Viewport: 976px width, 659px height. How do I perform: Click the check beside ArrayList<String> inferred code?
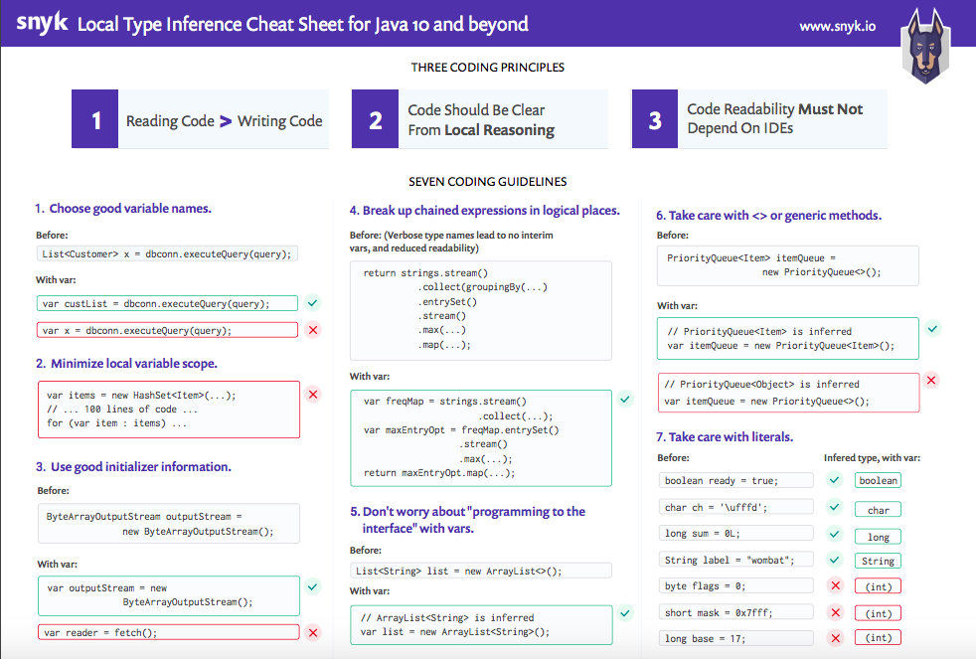[625, 613]
